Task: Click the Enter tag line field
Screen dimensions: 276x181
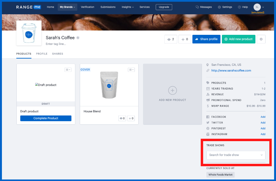Action: pyautogui.click(x=56, y=44)
